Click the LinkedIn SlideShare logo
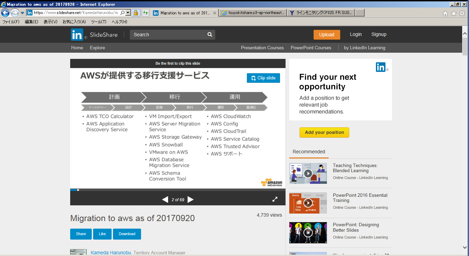Viewport: 469px width, 256px height. [x=94, y=35]
